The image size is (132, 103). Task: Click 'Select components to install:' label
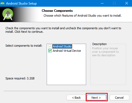pyautogui.click(x=24, y=46)
